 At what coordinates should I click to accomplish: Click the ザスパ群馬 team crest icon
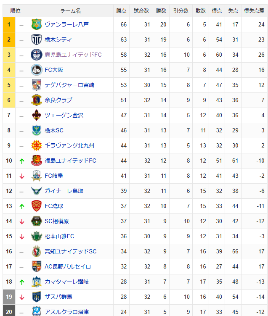37,297
